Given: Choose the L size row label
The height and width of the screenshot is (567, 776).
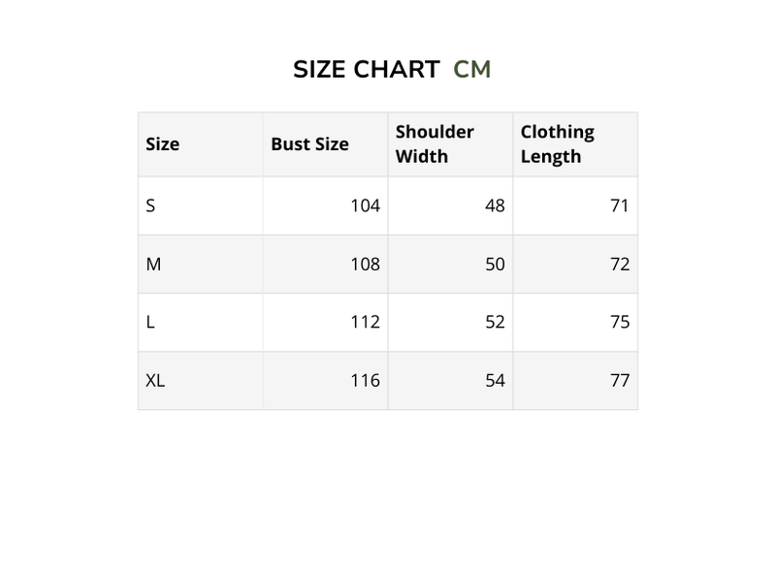Looking at the screenshot, I should click(x=150, y=322).
